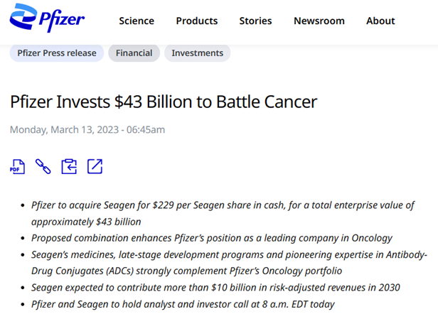Screen dimensions: 438x314
Task: Click the clipboard copy icon
Action: pos(69,167)
